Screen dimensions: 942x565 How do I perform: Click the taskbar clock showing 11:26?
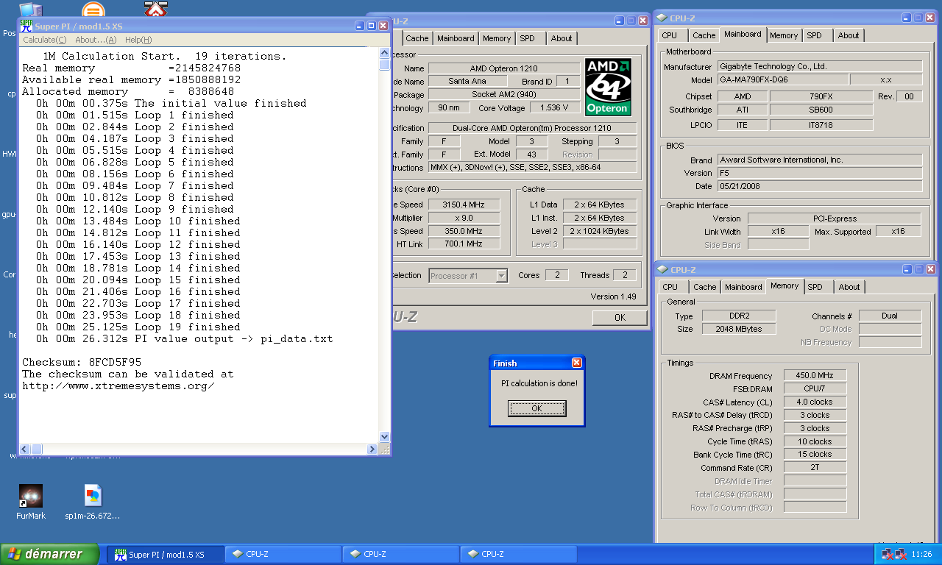pos(922,555)
